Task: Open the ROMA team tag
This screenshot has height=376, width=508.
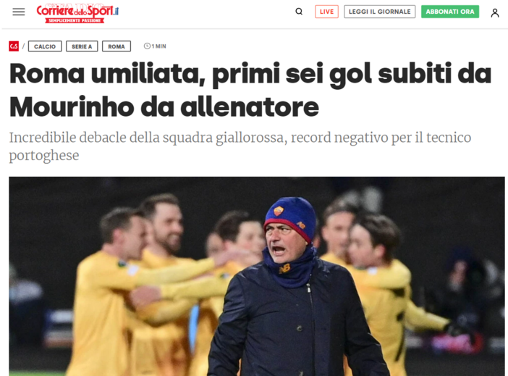Action: pyautogui.click(x=117, y=46)
